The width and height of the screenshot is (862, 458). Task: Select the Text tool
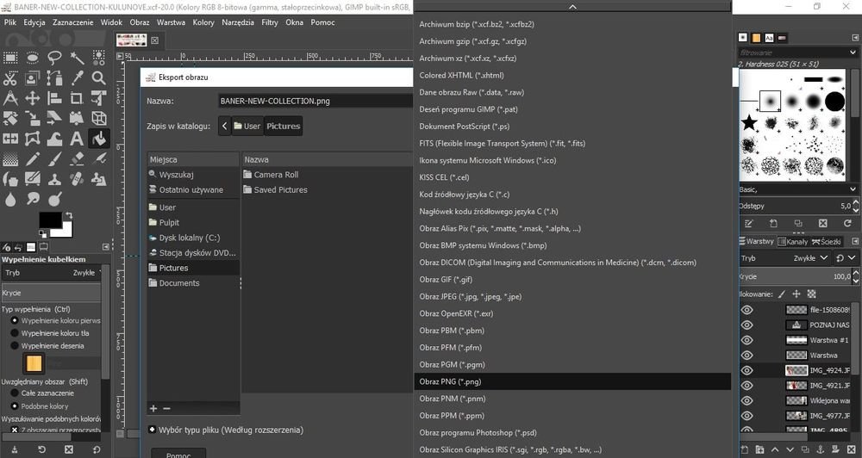click(77, 139)
